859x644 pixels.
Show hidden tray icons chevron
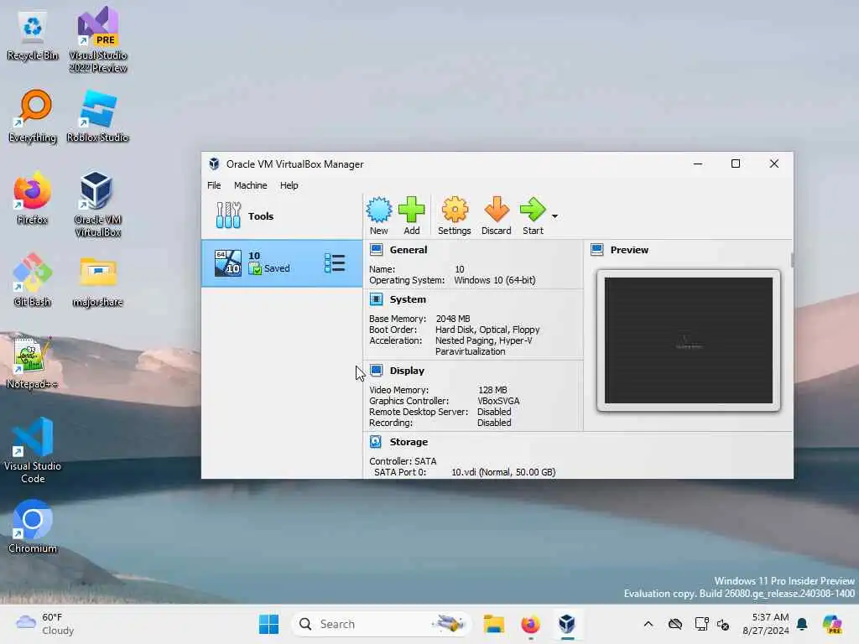tap(648, 624)
